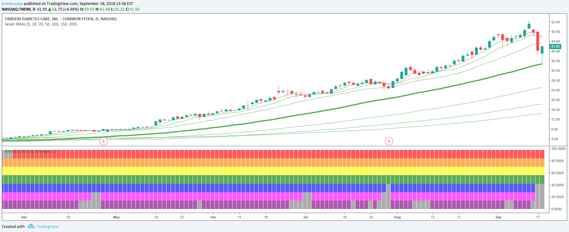Click the Sep date axis label
The image size is (569, 232).
pyautogui.click(x=498, y=217)
